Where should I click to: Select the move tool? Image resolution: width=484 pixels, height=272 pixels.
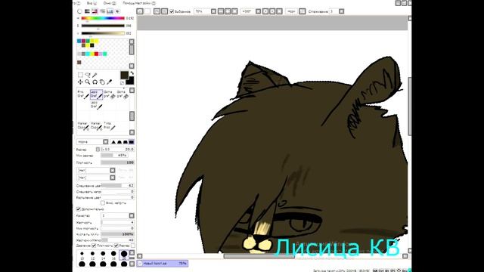pos(80,82)
